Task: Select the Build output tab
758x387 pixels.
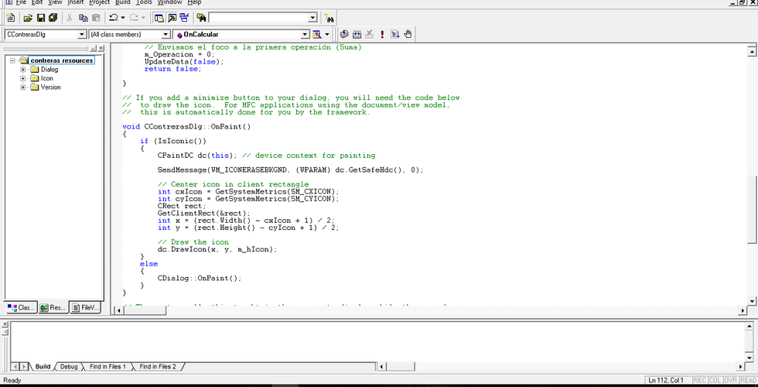Action: tap(43, 367)
